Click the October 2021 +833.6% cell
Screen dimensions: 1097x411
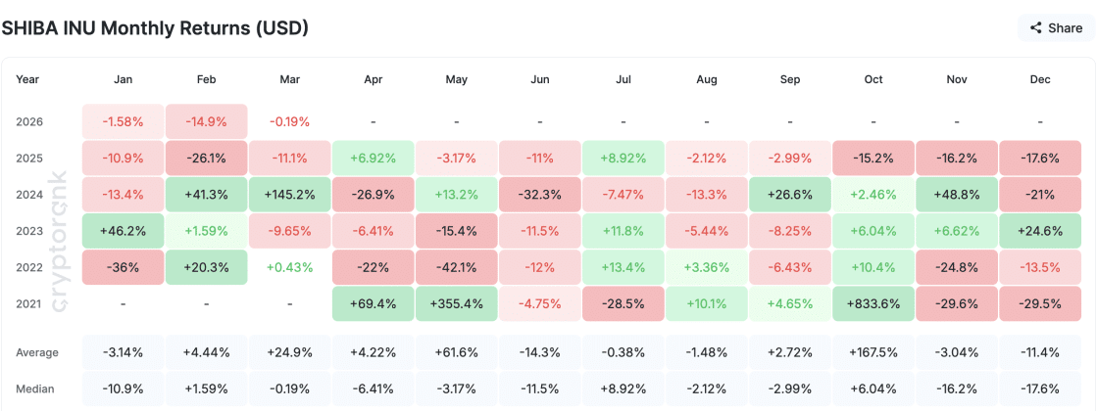pos(873,303)
